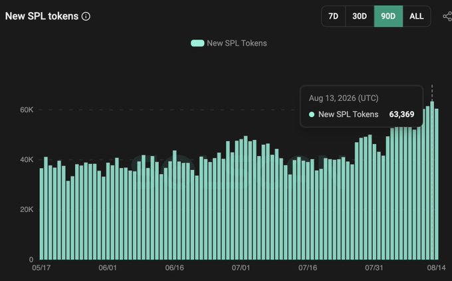Click the 60K y-axis label
Image resolution: width=452 pixels, height=281 pixels.
click(x=27, y=110)
